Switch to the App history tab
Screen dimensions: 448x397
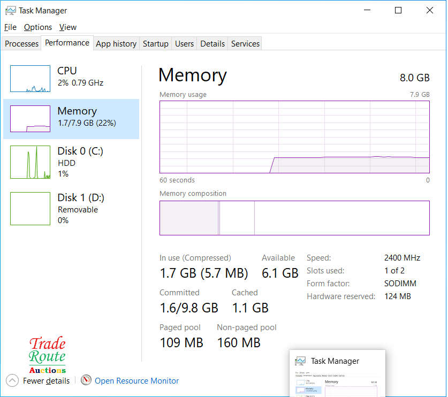point(116,44)
